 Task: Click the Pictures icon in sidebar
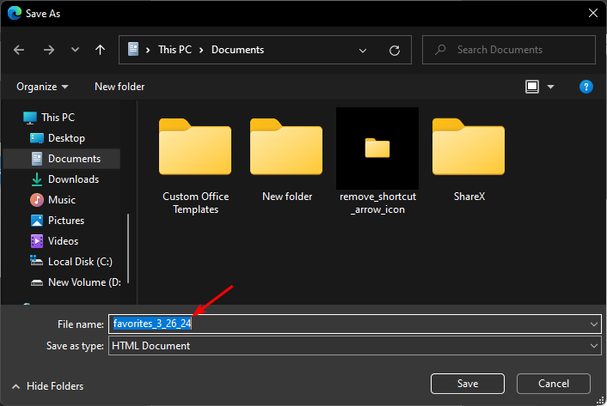[37, 221]
